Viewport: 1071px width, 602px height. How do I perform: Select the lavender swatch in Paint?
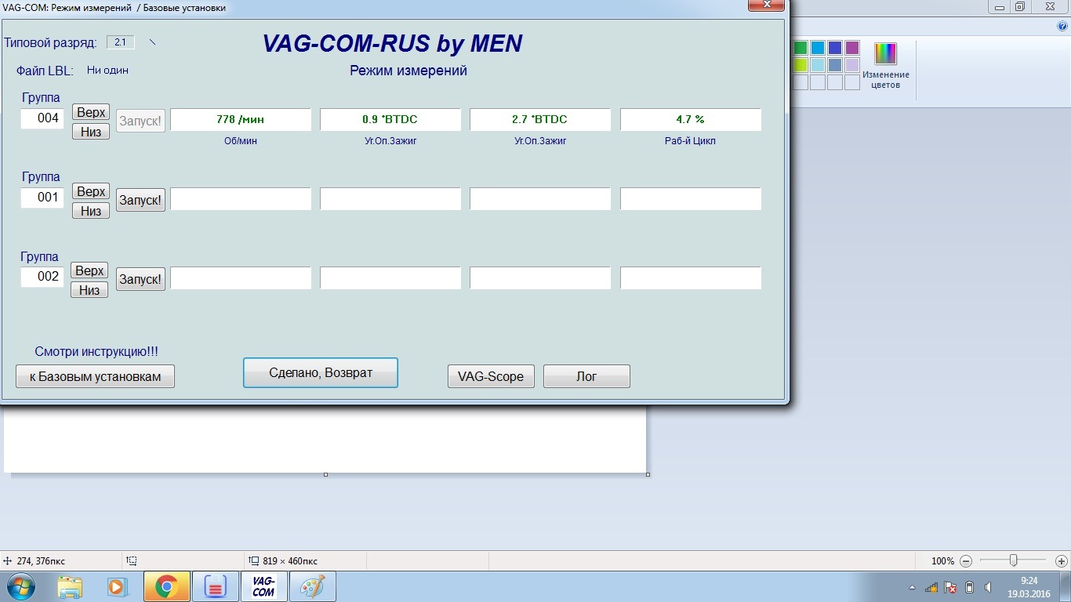pos(852,65)
